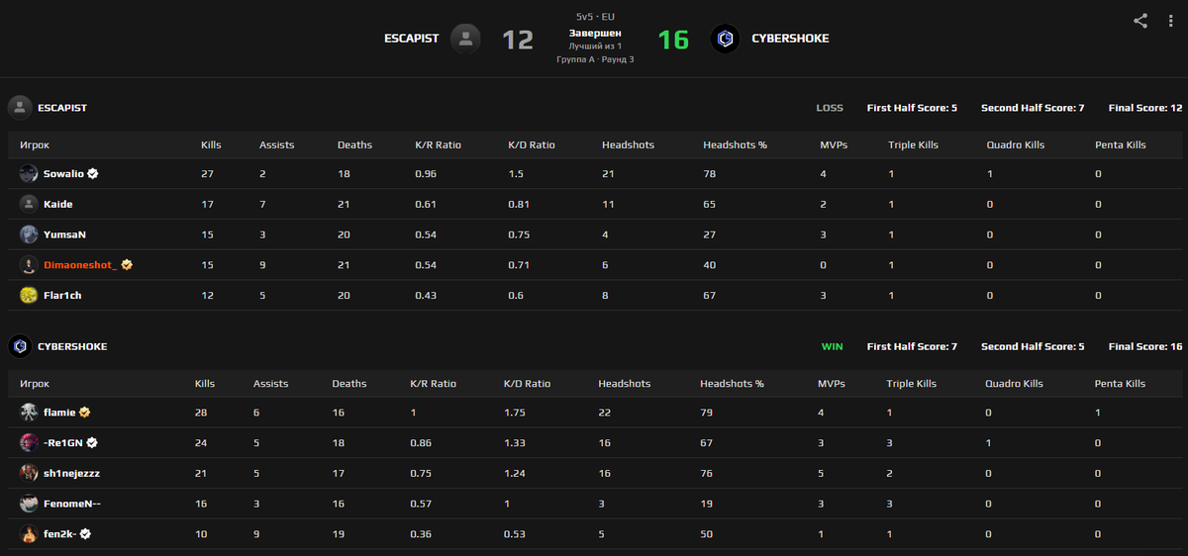Click ESCAPIST table K/D Ratio column header
Screen dimensions: 1188x556
tap(532, 144)
